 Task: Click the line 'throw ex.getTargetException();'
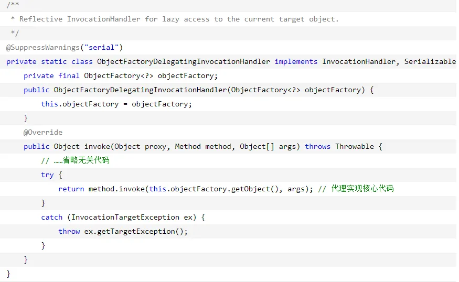pos(123,231)
